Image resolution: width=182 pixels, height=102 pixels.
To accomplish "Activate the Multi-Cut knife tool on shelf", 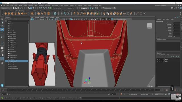I will [x=138, y=14].
